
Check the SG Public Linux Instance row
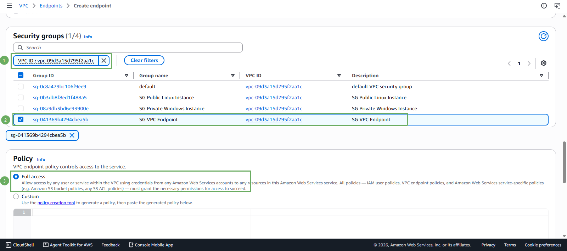pos(21,97)
